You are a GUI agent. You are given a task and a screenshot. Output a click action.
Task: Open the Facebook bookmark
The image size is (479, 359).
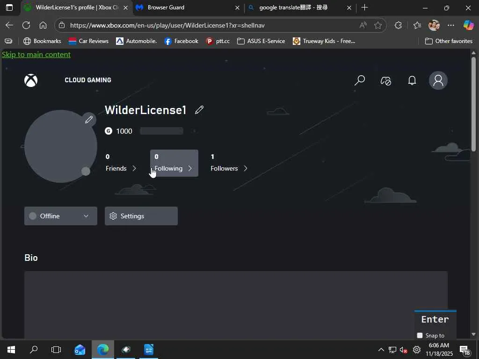tap(181, 41)
